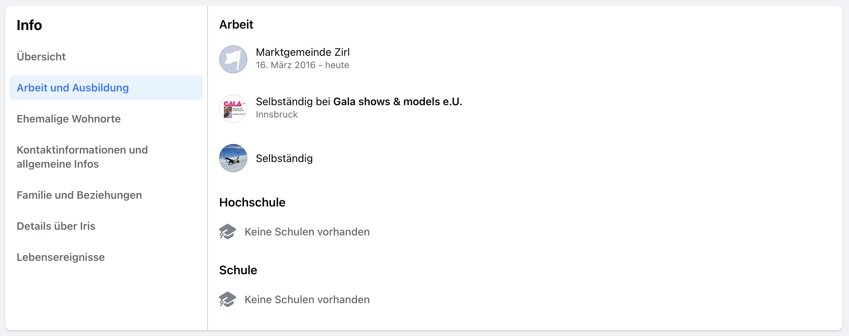Viewport: 849px width, 336px height.
Task: Click the 16. März 2016 - heute date
Action: tap(302, 65)
